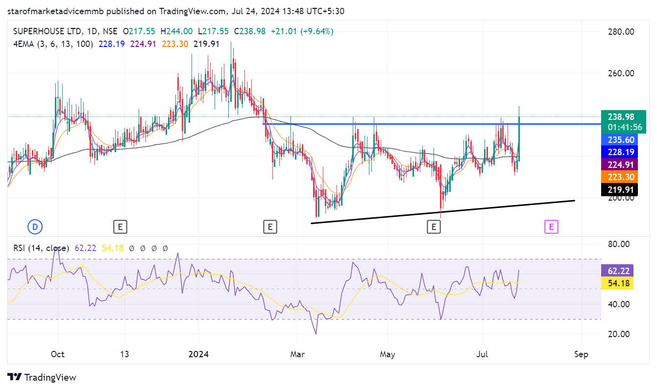The height and width of the screenshot is (390, 657).
Task: Click the close value C238.98 in the header
Action: click(x=250, y=31)
